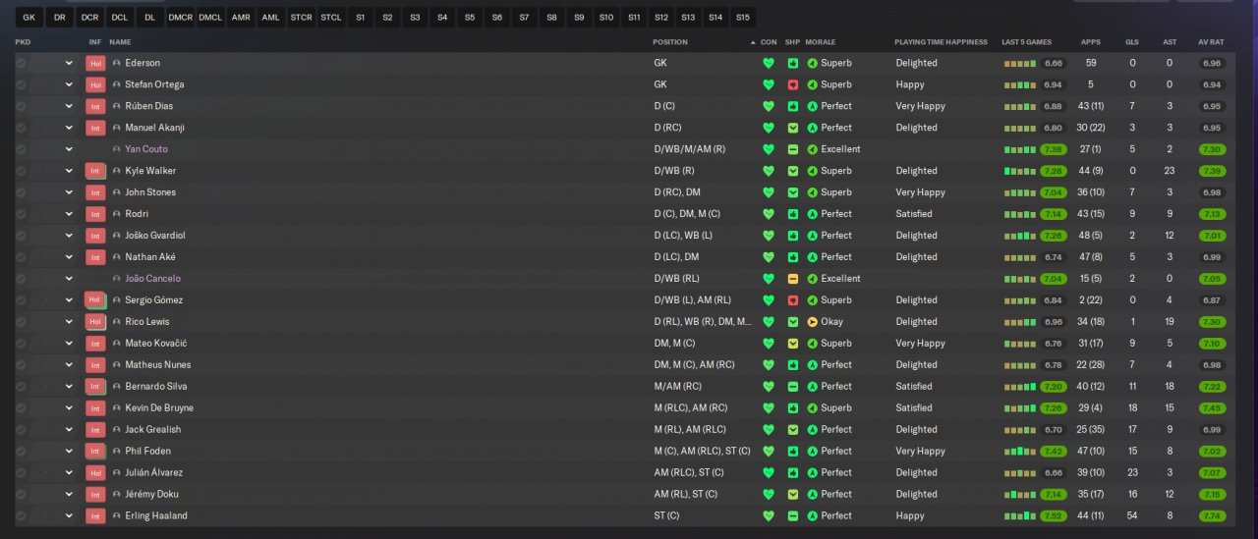Sort by the Position column header
Screen dimensions: 1258x539
pyautogui.click(x=670, y=42)
